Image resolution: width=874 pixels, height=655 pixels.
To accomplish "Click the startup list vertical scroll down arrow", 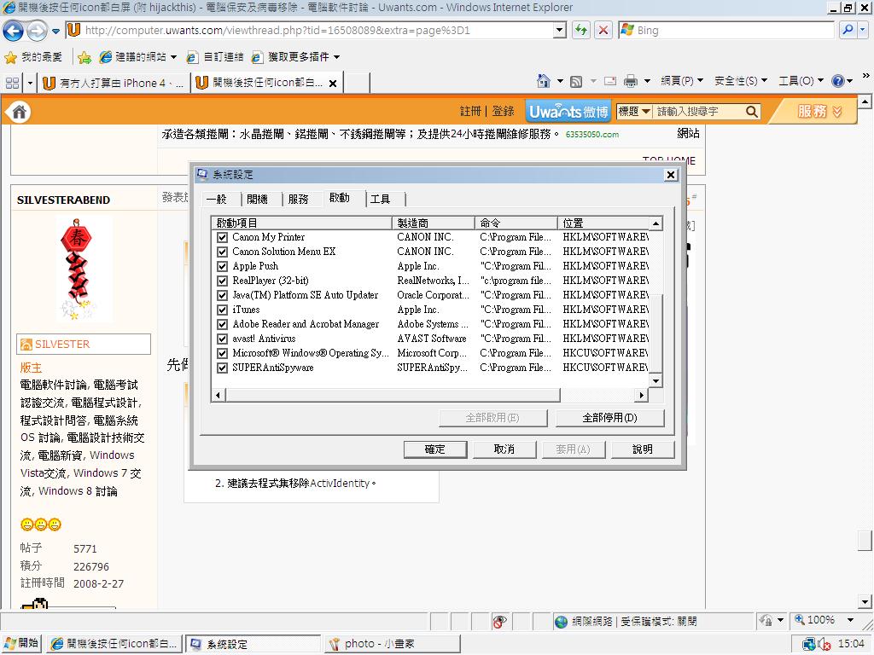I will 656,381.
